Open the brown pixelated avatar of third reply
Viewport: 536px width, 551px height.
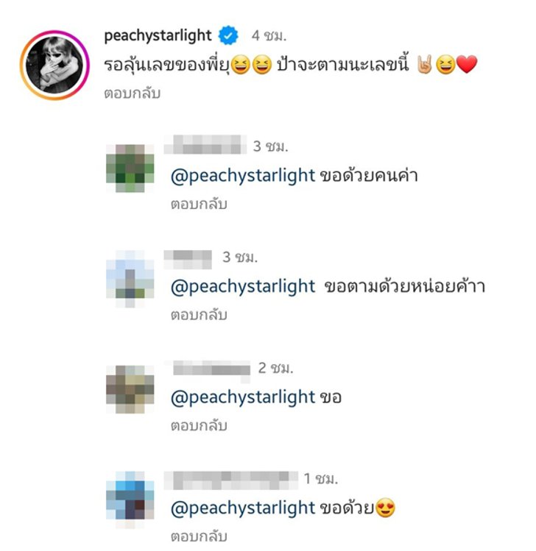point(130,389)
